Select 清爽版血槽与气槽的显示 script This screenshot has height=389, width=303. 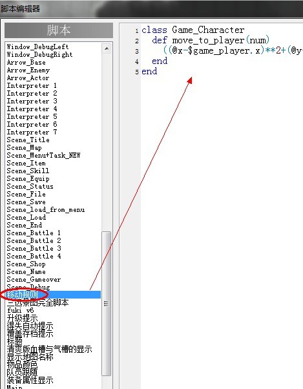click(49, 349)
